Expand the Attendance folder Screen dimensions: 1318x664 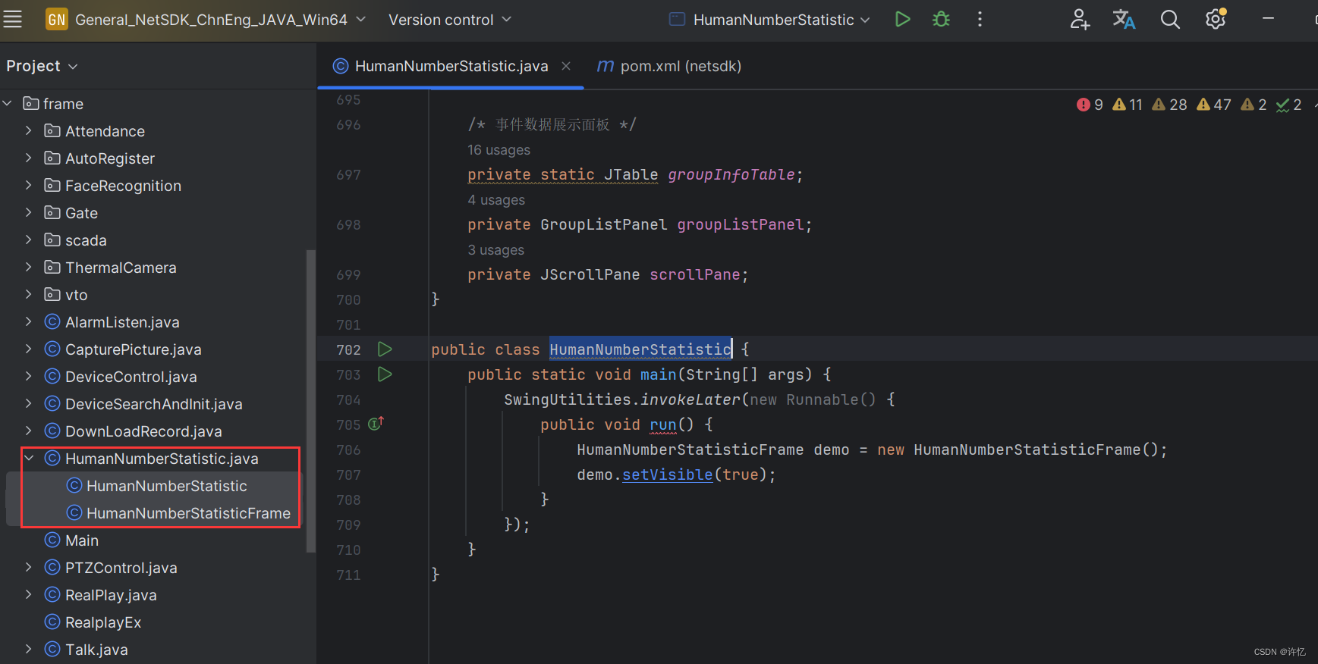29,131
